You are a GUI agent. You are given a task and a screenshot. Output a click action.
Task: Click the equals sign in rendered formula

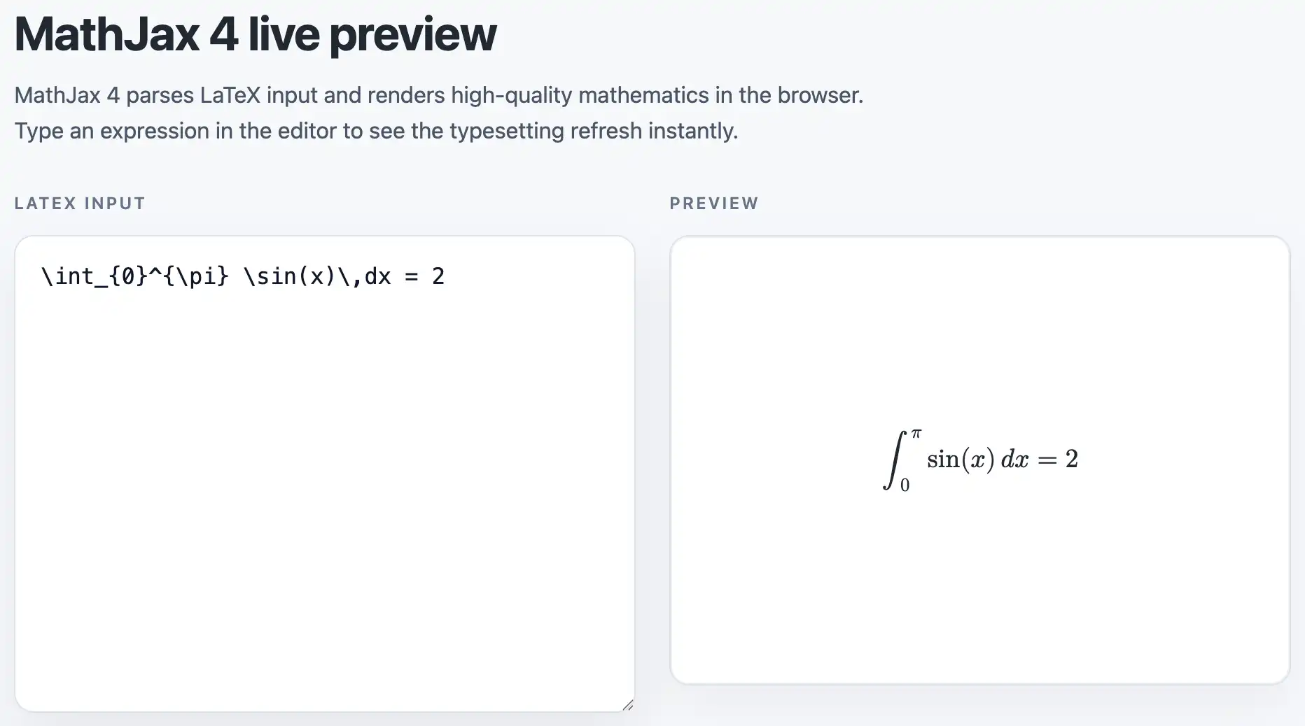[1047, 460]
